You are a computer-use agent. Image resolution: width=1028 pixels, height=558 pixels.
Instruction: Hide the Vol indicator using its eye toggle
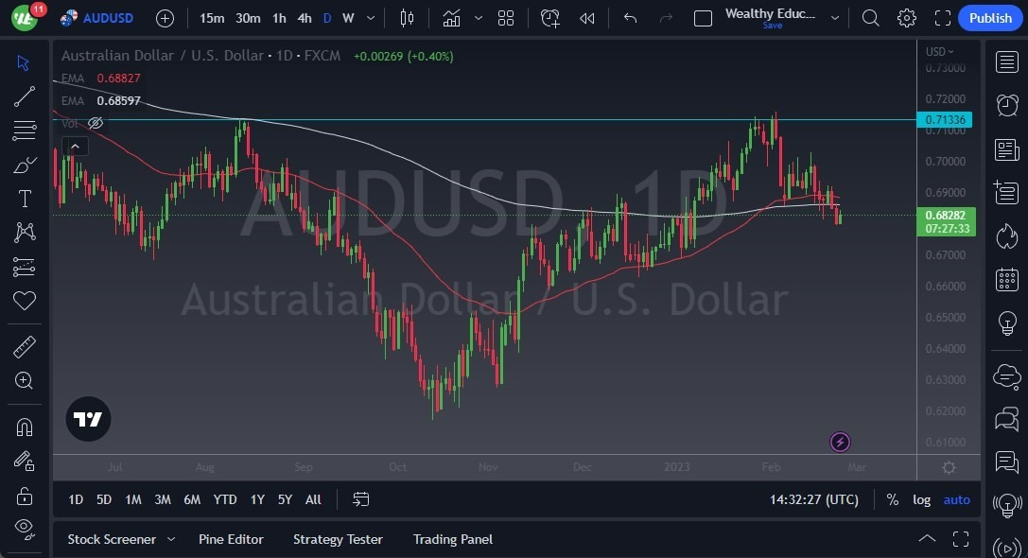pos(95,123)
